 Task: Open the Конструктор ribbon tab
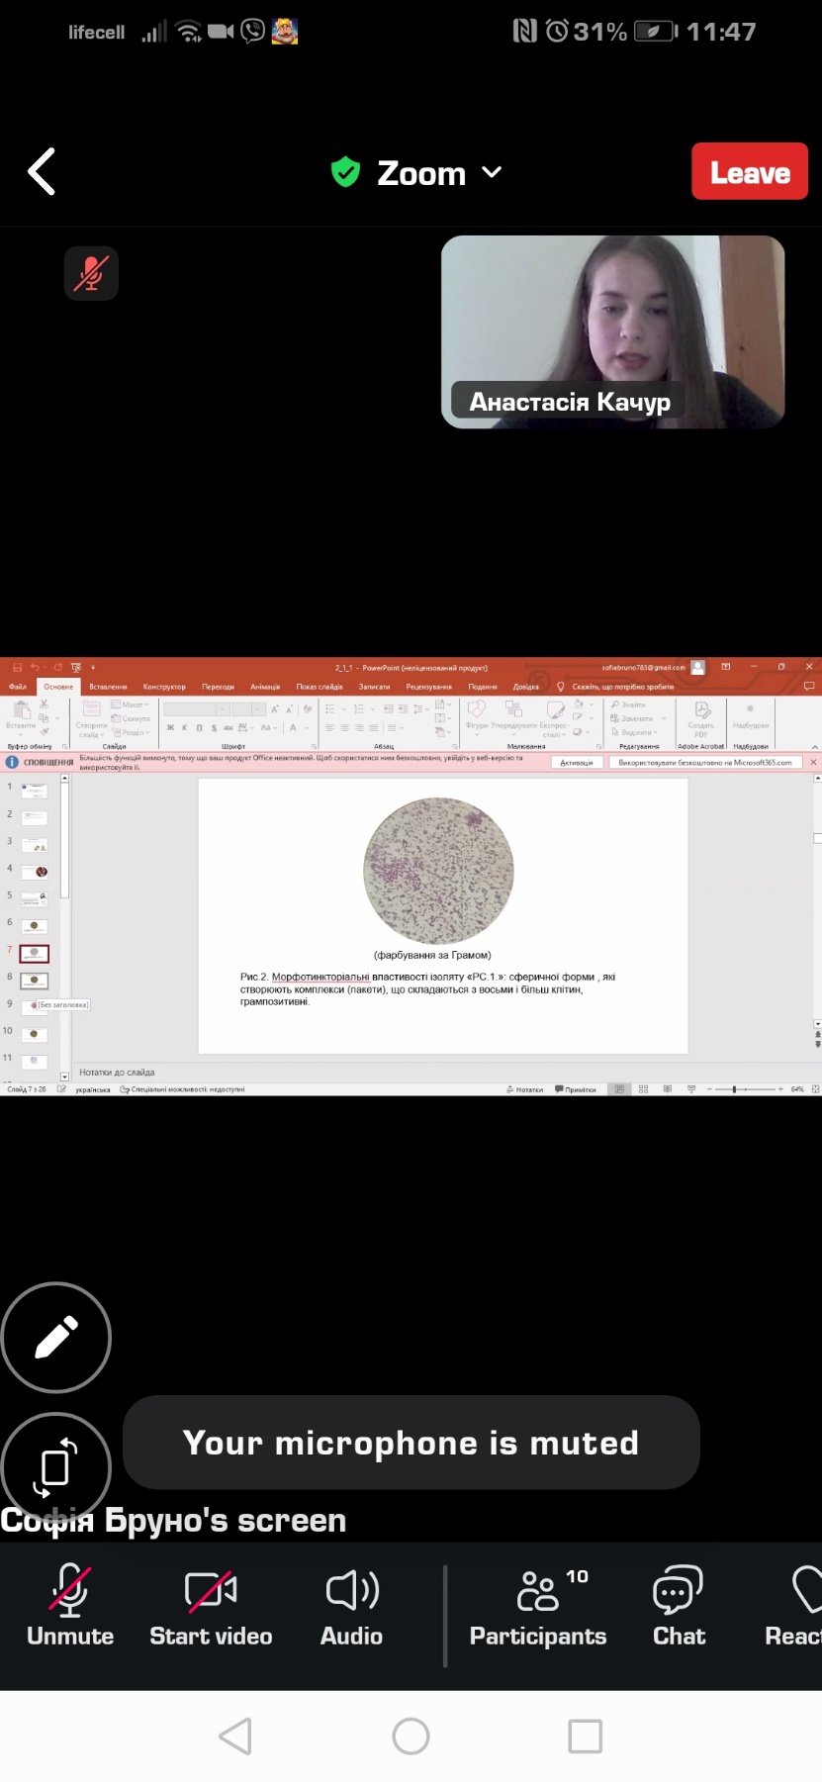click(x=164, y=687)
